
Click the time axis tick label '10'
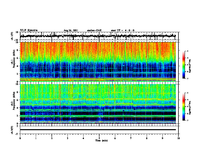click(178, 138)
